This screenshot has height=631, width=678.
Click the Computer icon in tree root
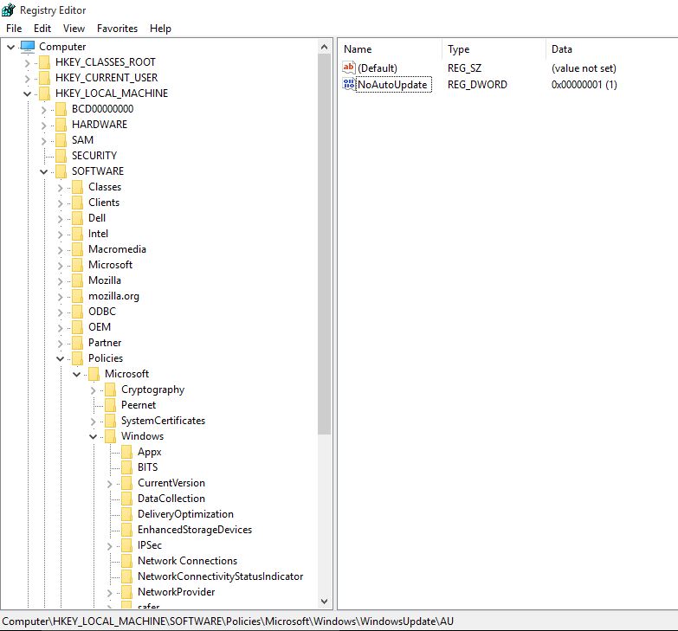pos(27,47)
